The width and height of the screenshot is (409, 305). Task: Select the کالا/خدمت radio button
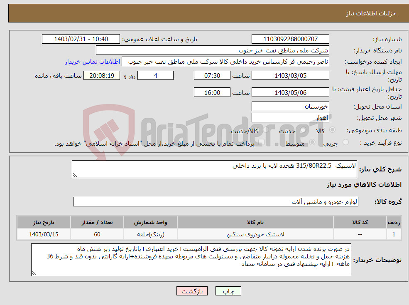(x=266, y=130)
